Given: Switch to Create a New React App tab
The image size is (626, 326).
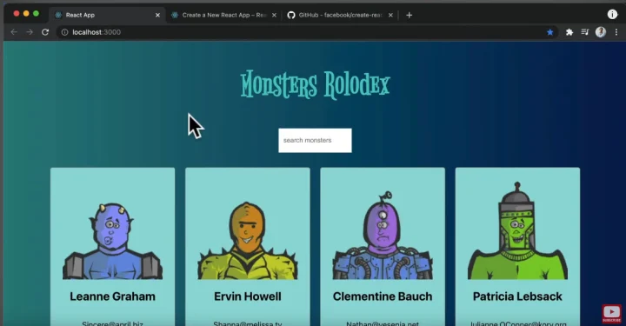Looking at the screenshot, I should [223, 15].
